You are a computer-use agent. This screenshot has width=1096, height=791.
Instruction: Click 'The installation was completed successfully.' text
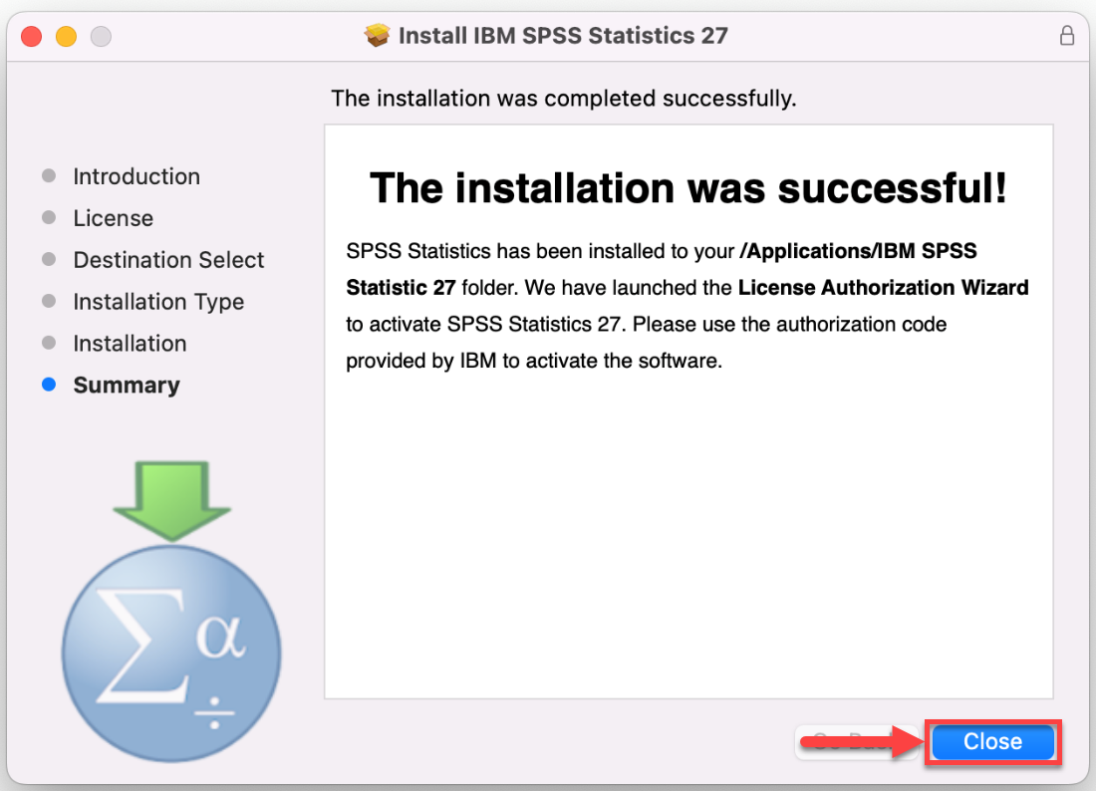[x=563, y=99]
